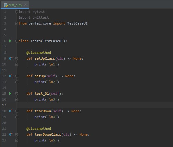This screenshot has width=173, height=147.
Task: Place cursor on TestCaseUI in import line
Action: (x=77, y=23)
